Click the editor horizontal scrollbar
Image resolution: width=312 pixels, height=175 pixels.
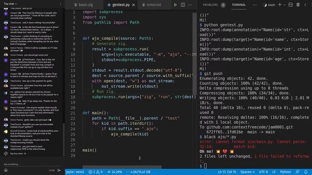point(122,167)
